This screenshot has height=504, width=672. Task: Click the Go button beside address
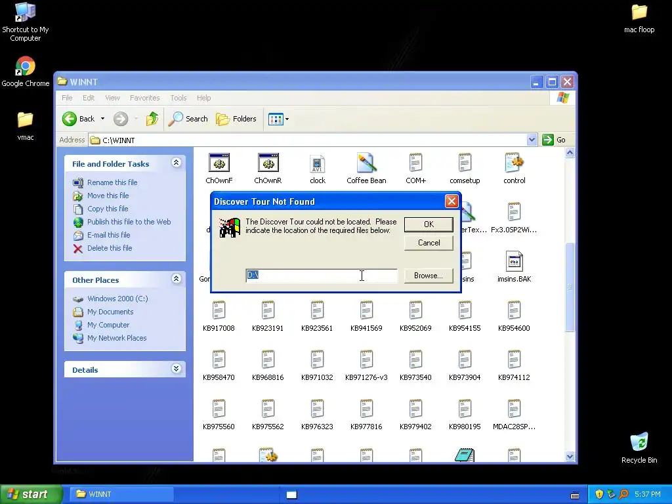pyautogui.click(x=554, y=140)
